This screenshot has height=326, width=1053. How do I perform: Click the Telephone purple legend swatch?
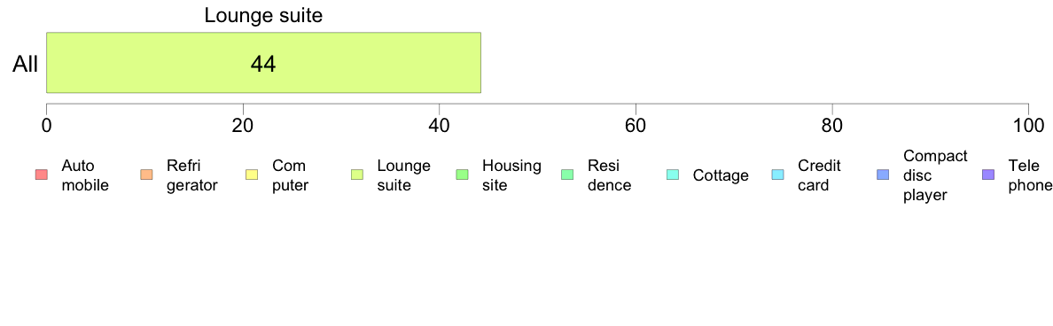click(x=988, y=175)
